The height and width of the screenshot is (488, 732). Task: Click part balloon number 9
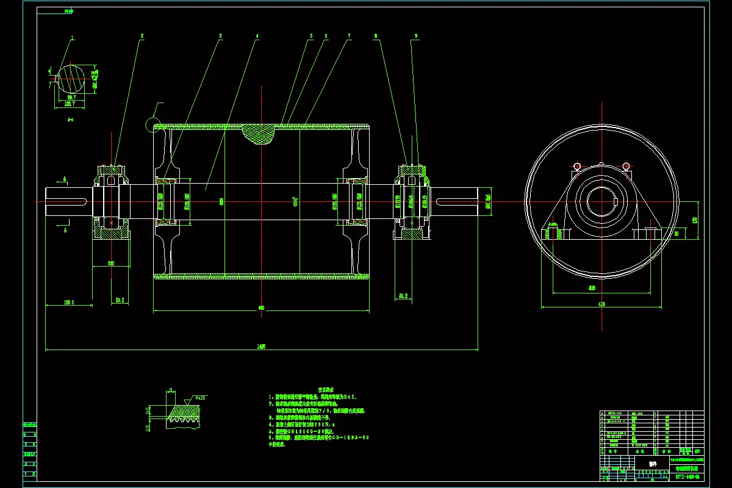(416, 37)
